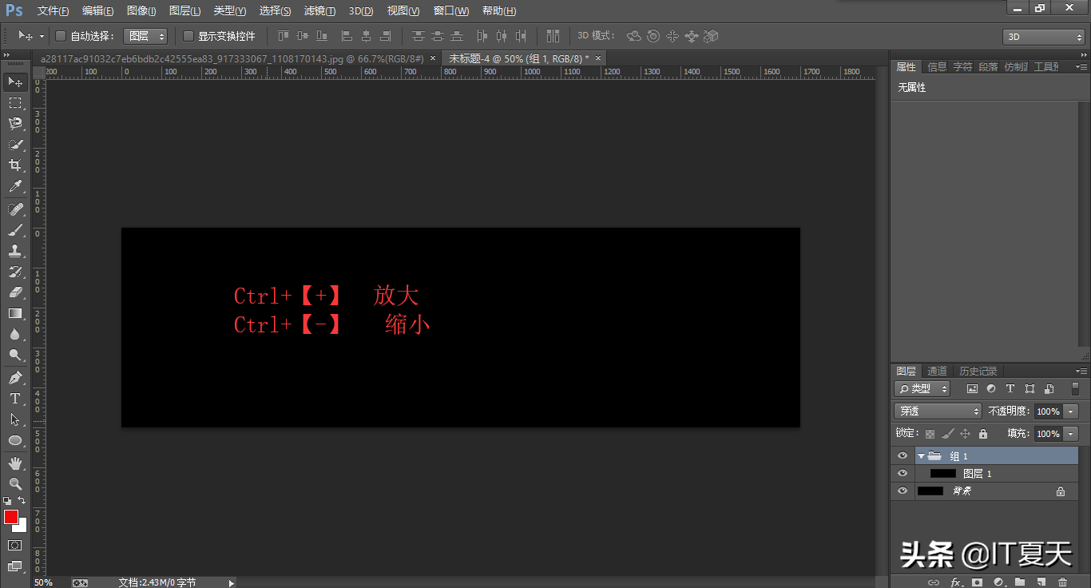Open the Layers panel flyout menu

(x=1081, y=371)
